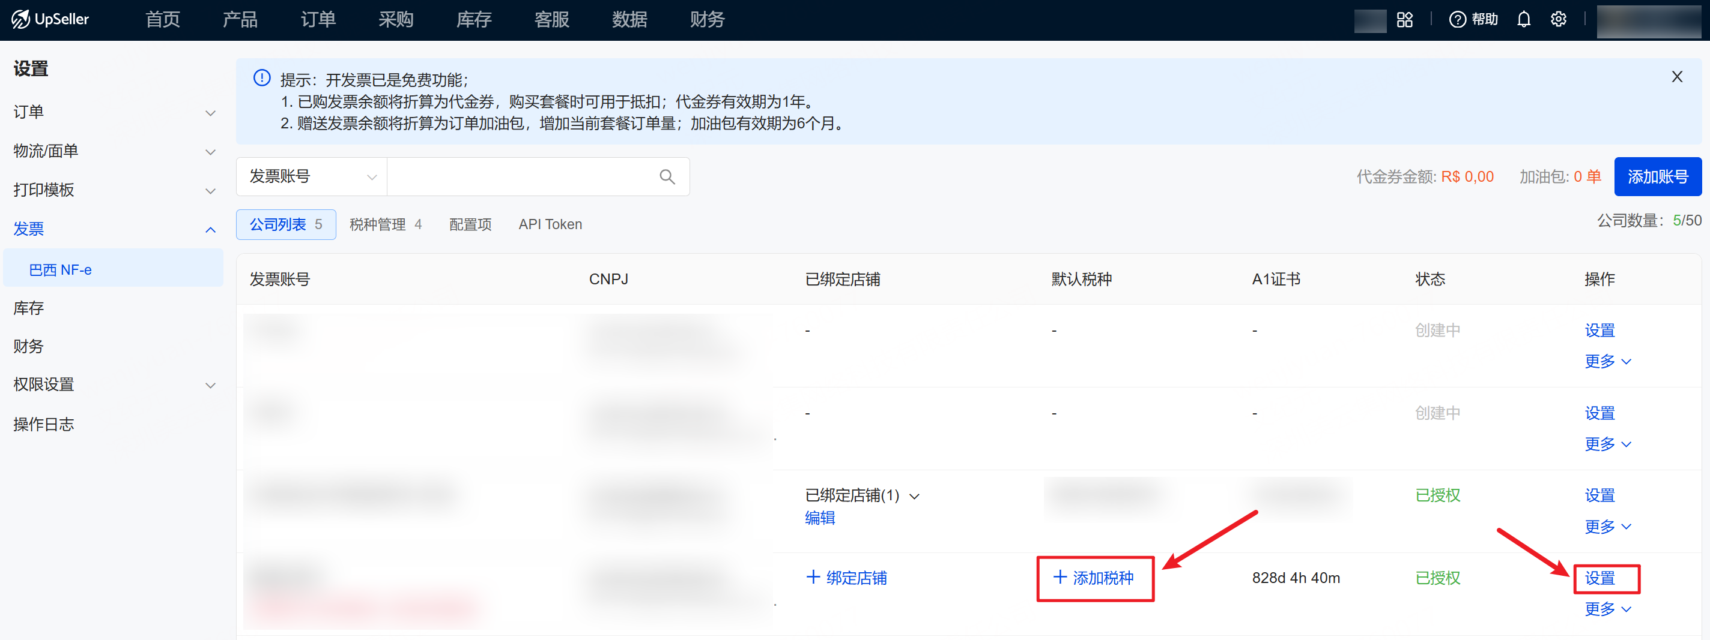Open the 库存 top menu
The width and height of the screenshot is (1710, 640).
[473, 20]
